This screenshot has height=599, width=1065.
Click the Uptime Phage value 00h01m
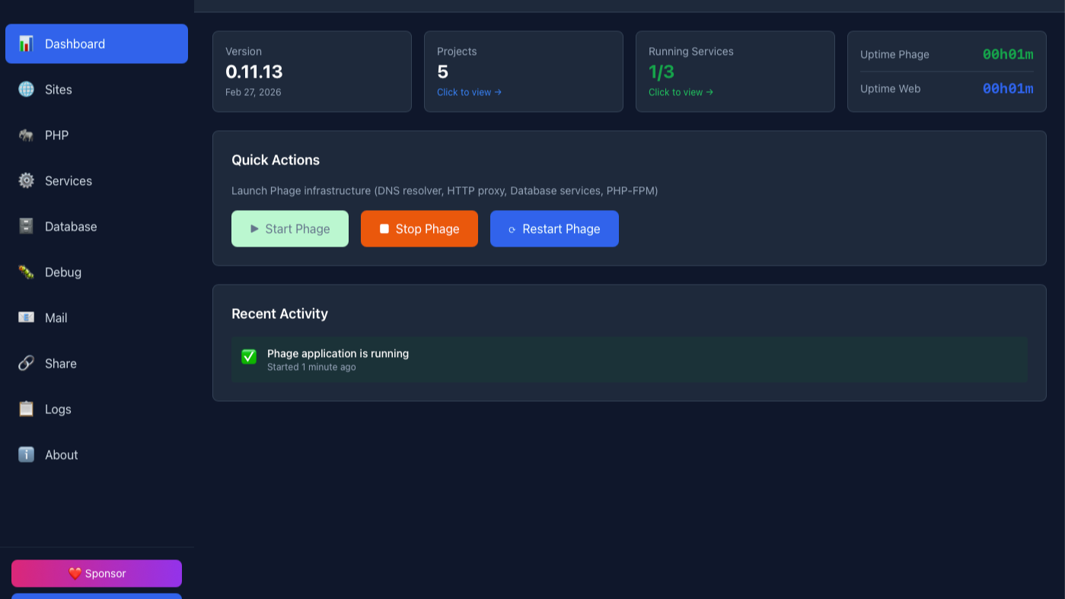(x=1008, y=54)
